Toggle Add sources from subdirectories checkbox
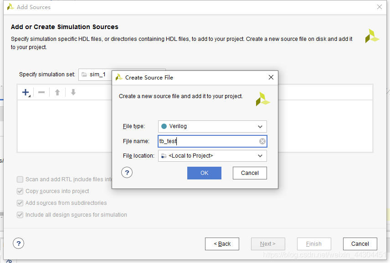This screenshot has width=390, height=263. coord(20,203)
